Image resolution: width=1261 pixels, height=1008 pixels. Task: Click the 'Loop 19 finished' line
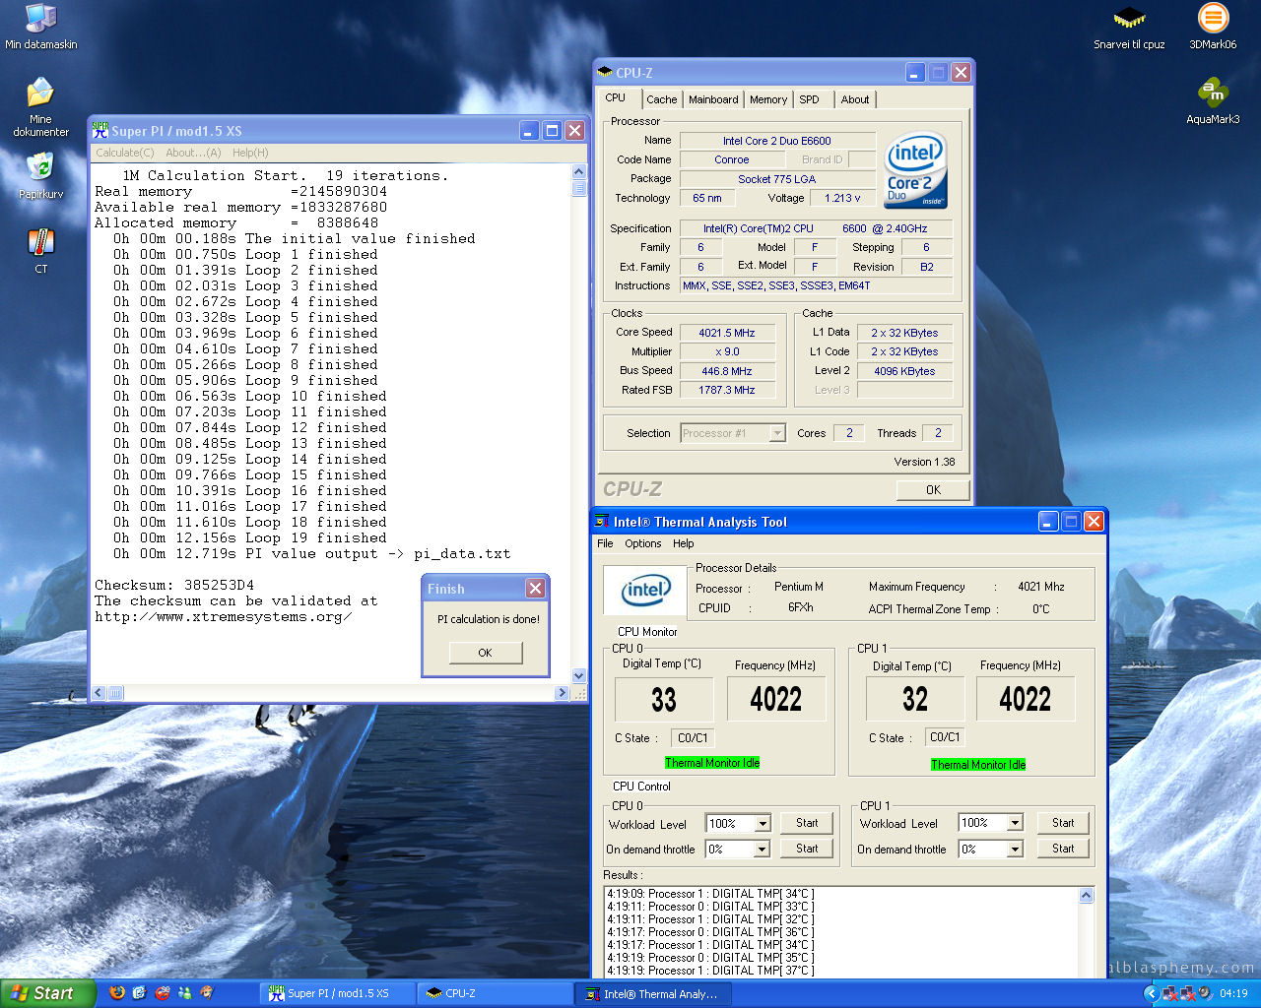click(x=250, y=537)
